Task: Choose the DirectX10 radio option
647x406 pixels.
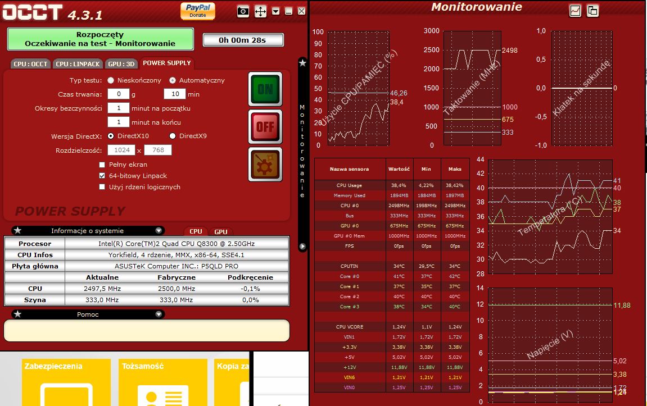Action: pos(111,136)
